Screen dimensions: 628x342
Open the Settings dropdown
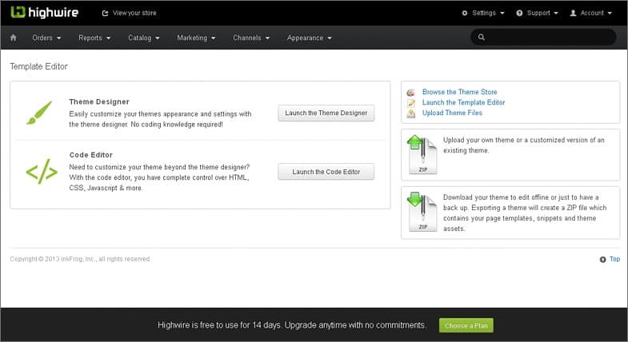point(483,13)
